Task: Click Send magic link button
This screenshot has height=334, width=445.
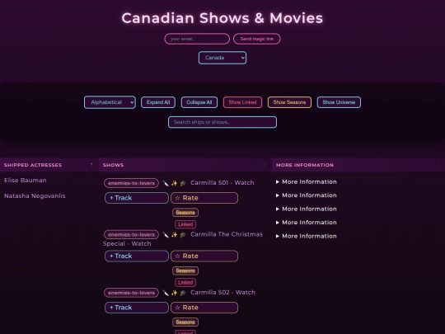Action: 257,39
